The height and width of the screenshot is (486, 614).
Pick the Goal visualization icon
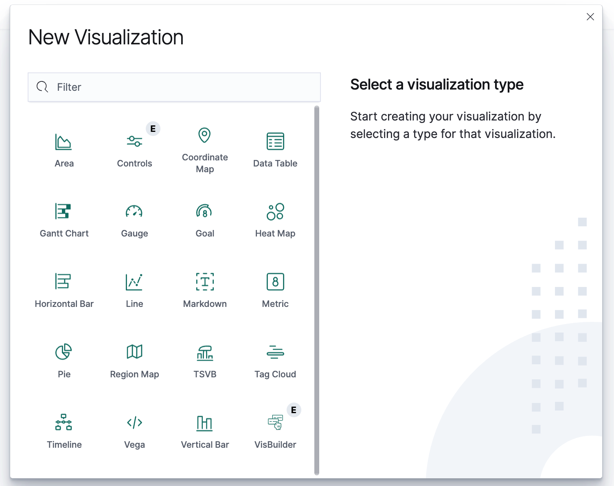coord(204,212)
